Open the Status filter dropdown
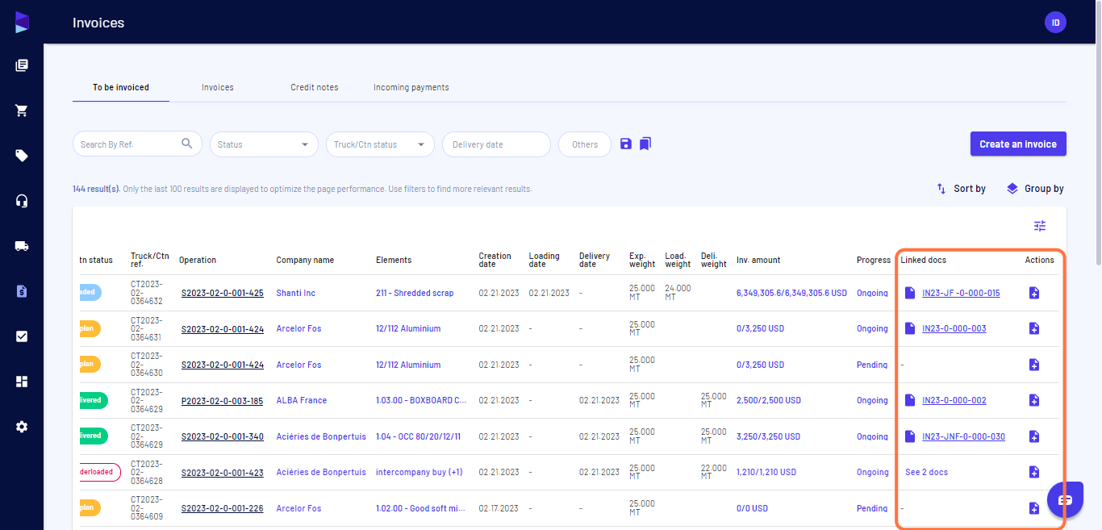Viewport: 1102px width, 530px height. 264,144
